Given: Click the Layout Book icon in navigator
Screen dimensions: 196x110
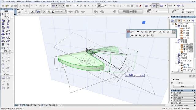Looking at the screenshot, I should 189,20.
